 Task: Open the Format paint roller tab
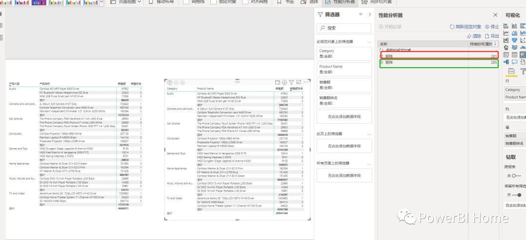click(523, 71)
